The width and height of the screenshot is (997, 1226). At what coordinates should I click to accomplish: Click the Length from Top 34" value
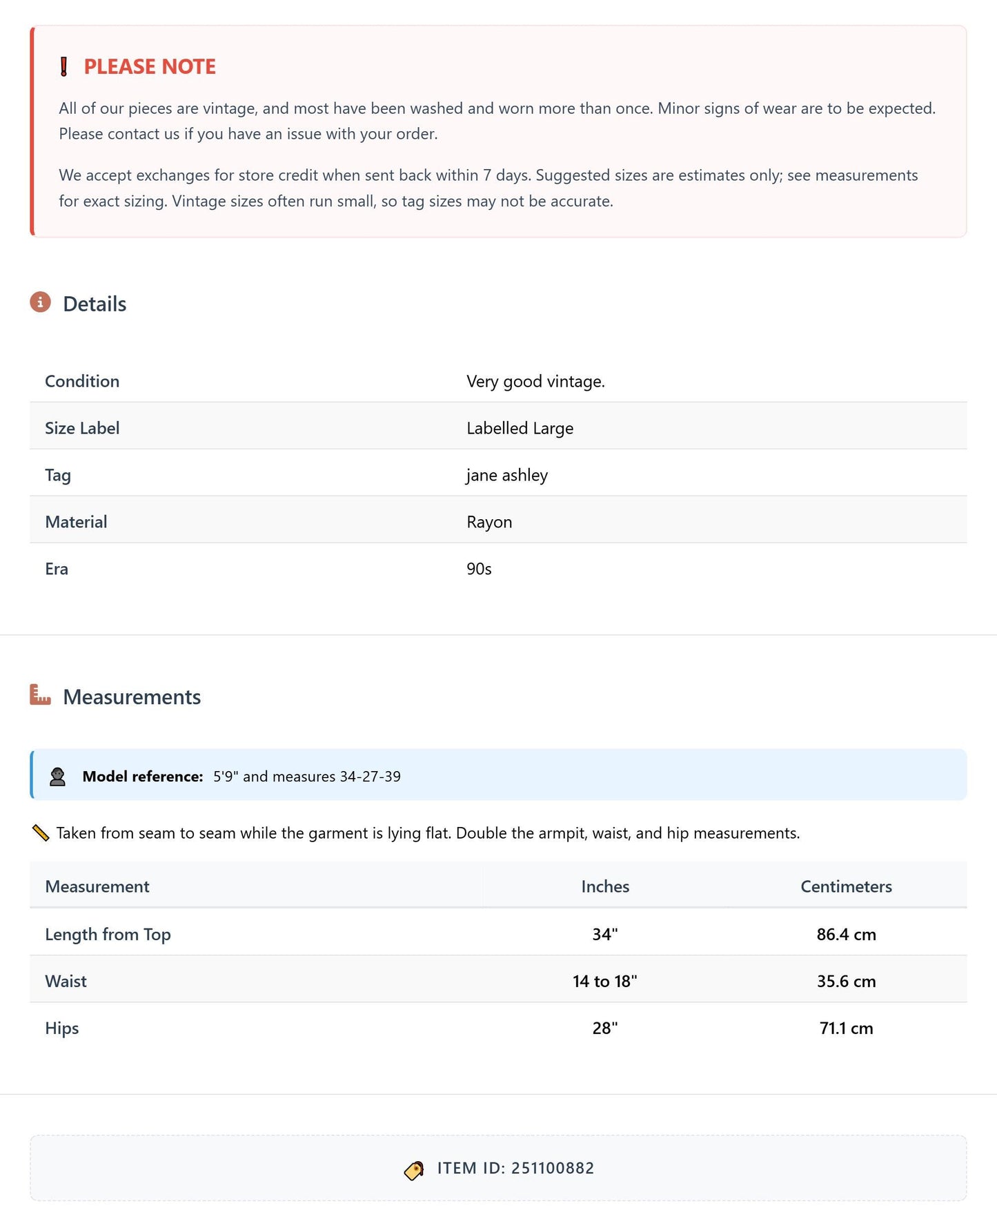point(605,934)
